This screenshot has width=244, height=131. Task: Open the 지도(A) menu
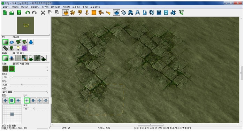[66, 7]
